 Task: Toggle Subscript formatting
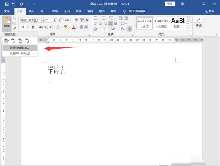[46, 27]
